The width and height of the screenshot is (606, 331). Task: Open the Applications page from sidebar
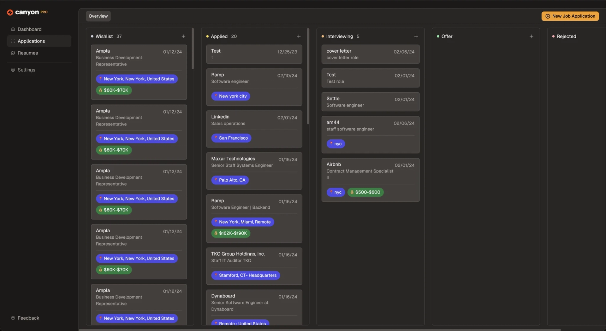point(39,41)
